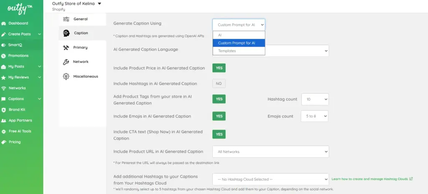Click the Miscellaneous lightbulb icon

[66, 76]
